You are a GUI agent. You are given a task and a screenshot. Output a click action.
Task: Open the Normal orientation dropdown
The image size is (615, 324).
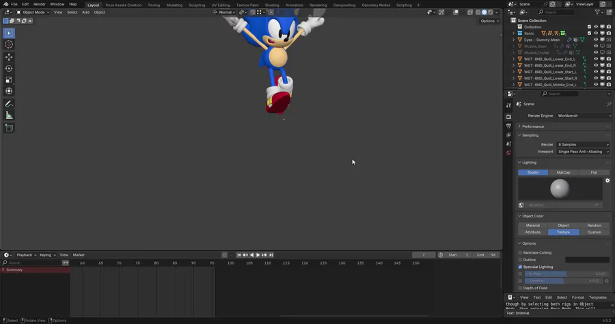(x=224, y=12)
